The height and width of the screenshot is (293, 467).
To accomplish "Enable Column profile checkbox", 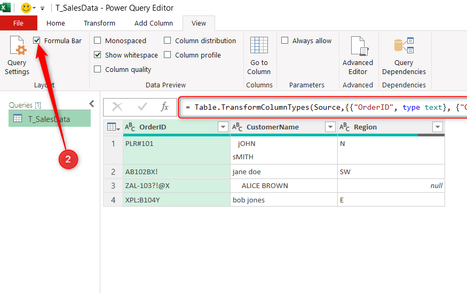I will [168, 55].
